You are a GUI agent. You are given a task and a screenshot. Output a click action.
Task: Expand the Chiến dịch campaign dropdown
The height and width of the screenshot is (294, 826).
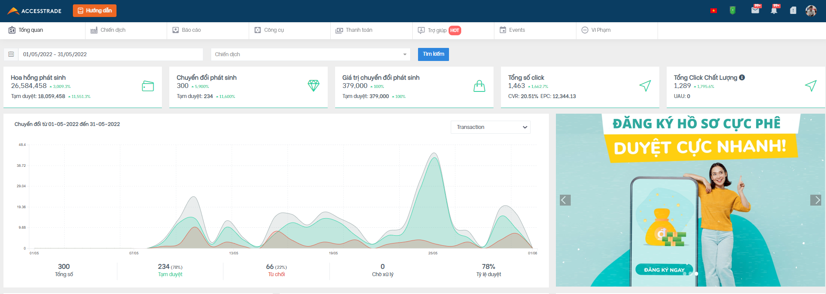310,54
